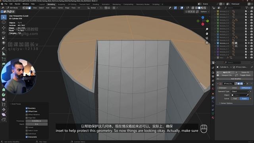Screen dimensions: 254x143
Task: Enable the Outset checkbox
Action: pos(27,127)
